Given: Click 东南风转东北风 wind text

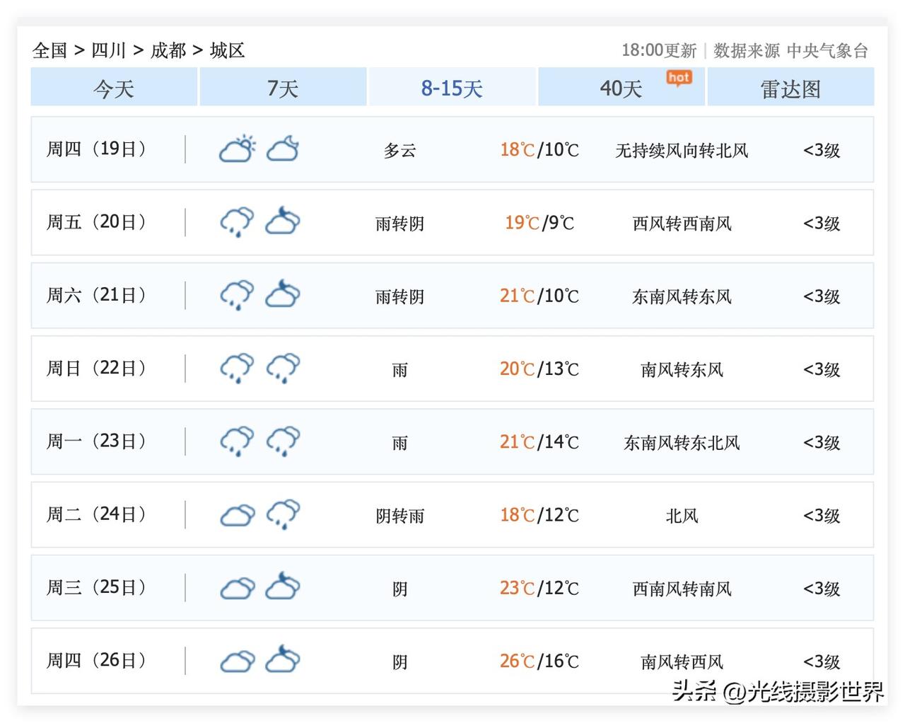Looking at the screenshot, I should (682, 443).
